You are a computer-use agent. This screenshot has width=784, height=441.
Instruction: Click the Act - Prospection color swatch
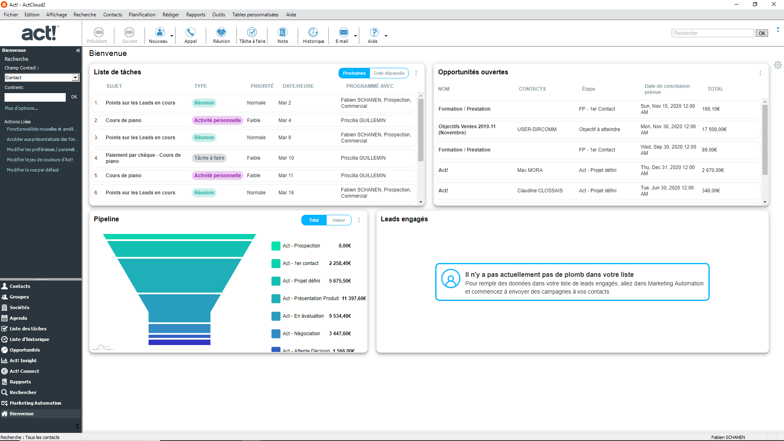pyautogui.click(x=276, y=246)
